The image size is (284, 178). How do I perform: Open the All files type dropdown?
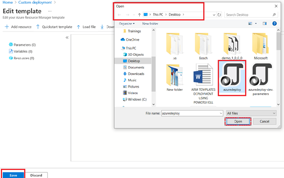[251, 113]
